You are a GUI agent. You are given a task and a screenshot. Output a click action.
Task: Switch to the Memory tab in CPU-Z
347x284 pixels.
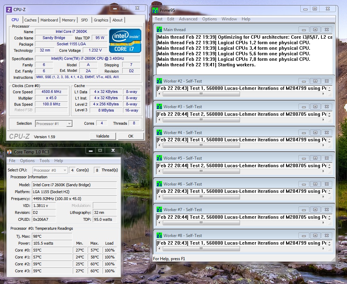(69, 20)
